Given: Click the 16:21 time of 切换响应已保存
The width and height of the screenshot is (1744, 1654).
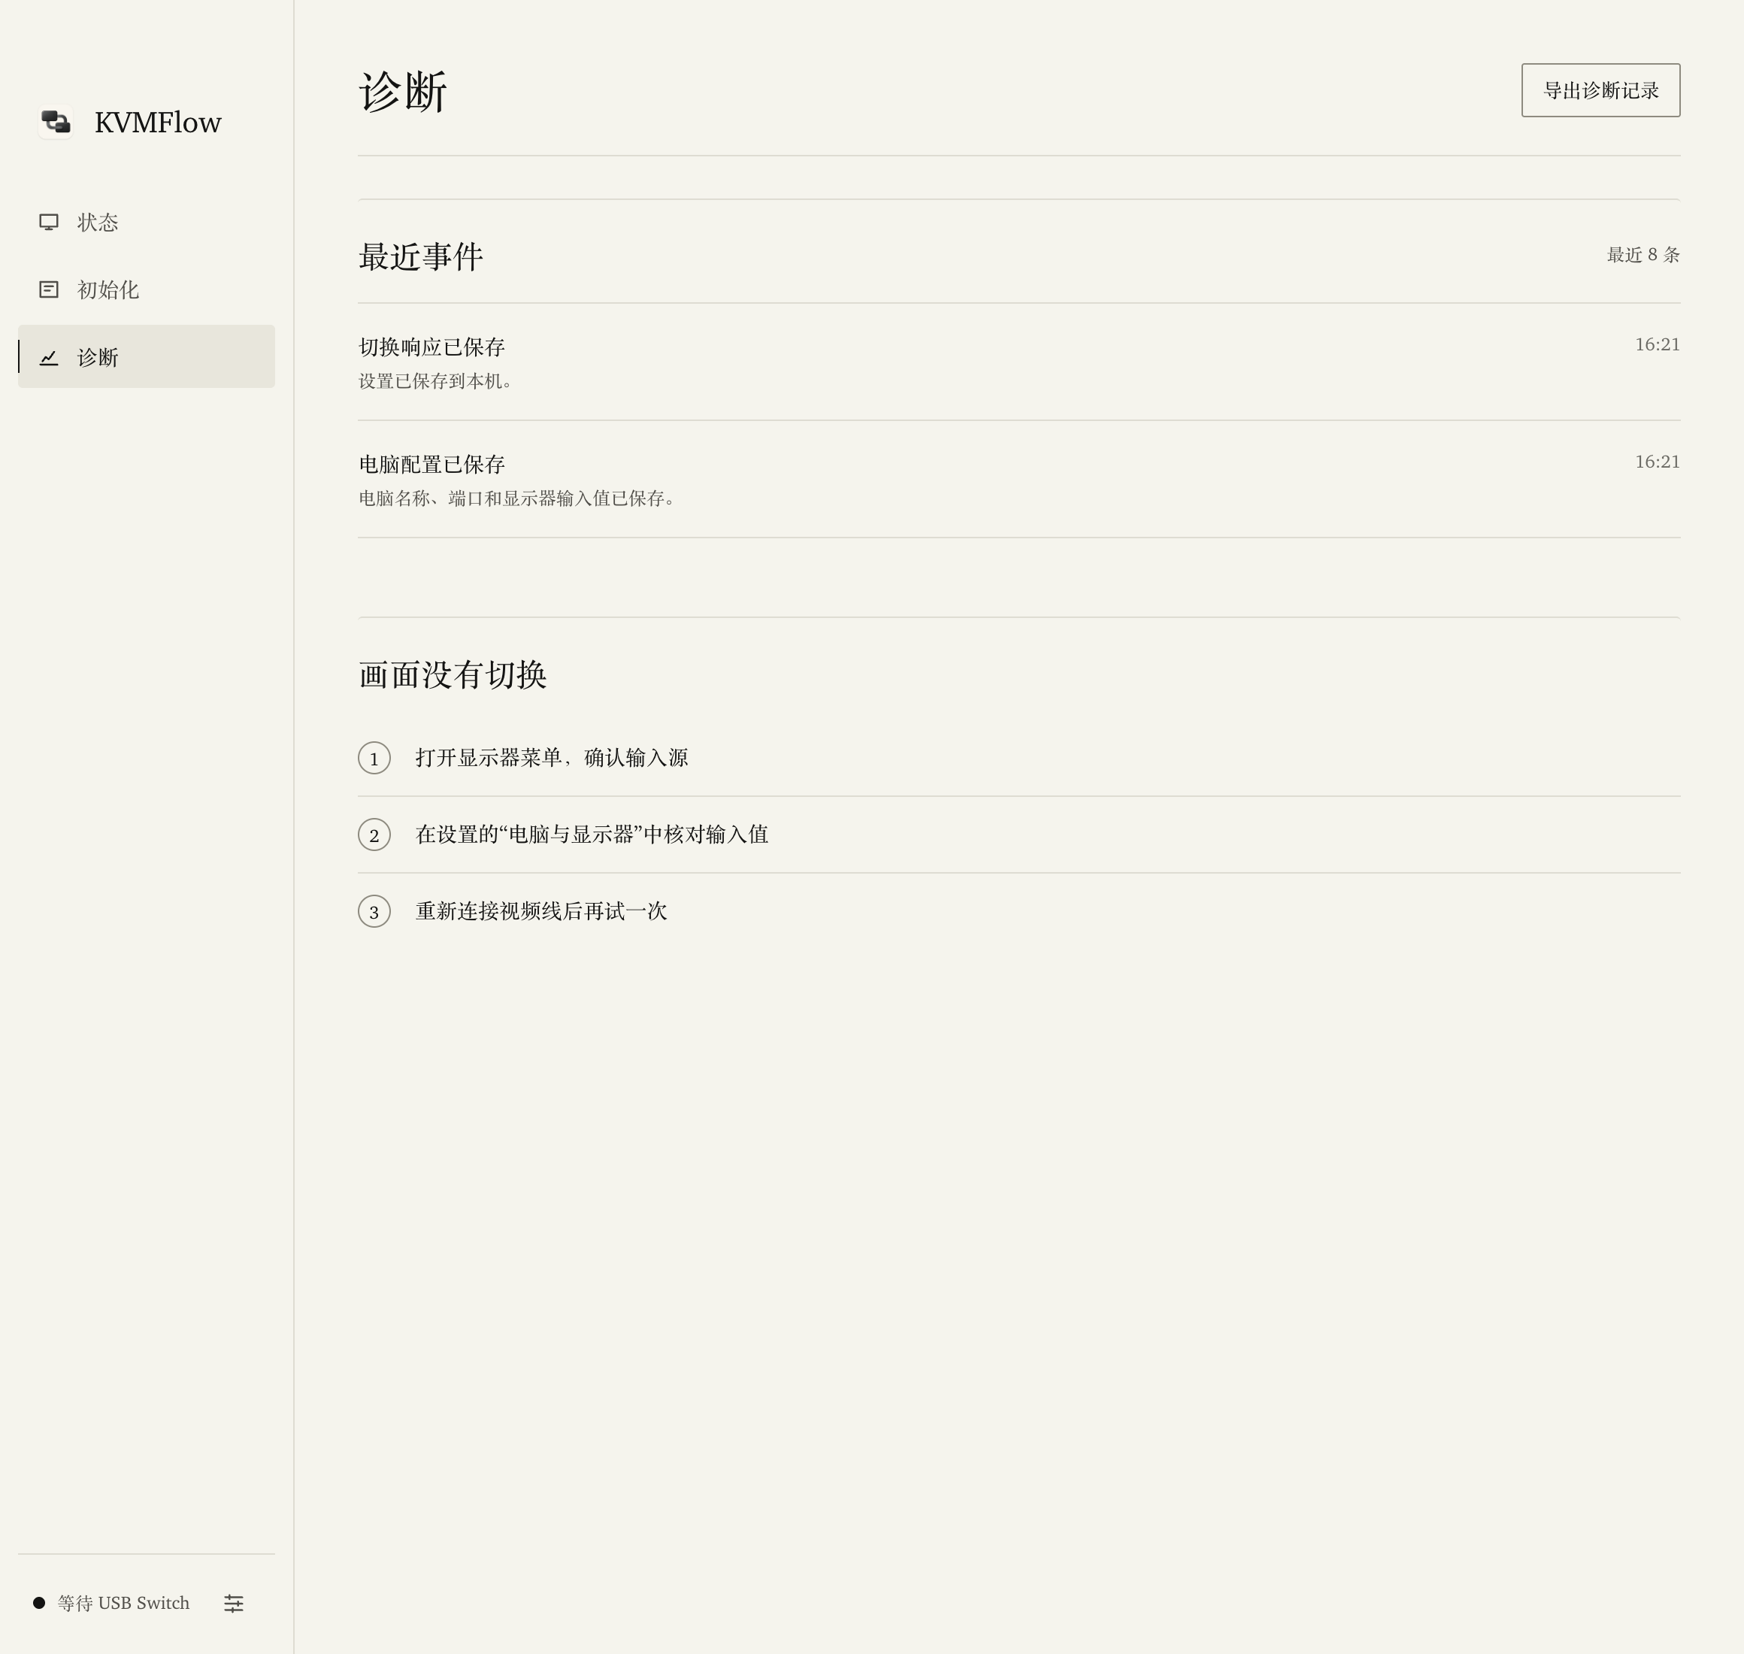Looking at the screenshot, I should pos(1658,345).
